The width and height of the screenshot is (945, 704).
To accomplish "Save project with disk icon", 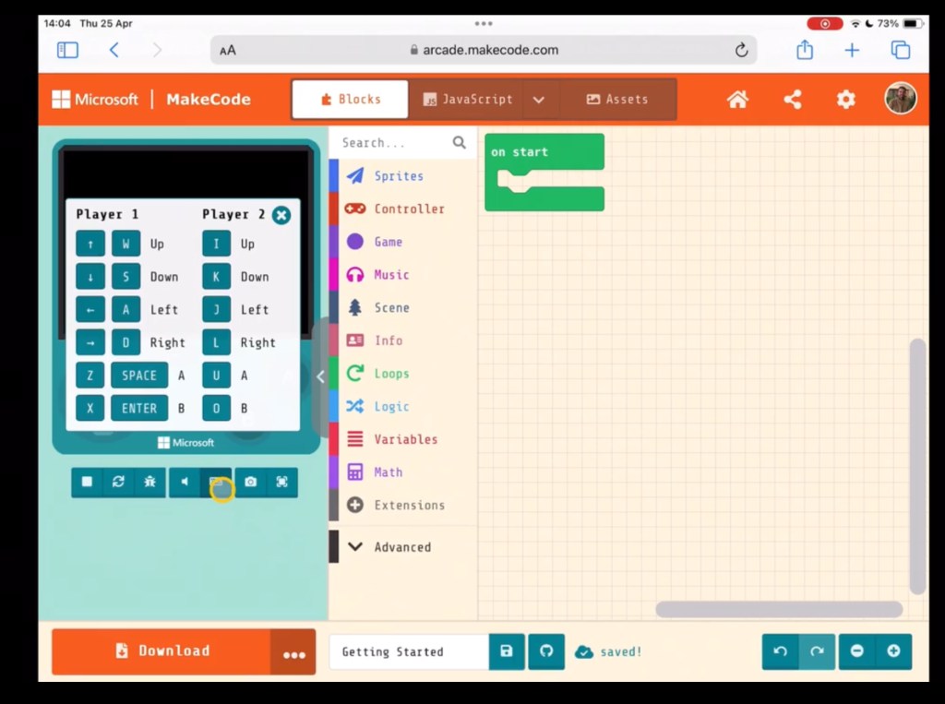I will pyautogui.click(x=506, y=651).
